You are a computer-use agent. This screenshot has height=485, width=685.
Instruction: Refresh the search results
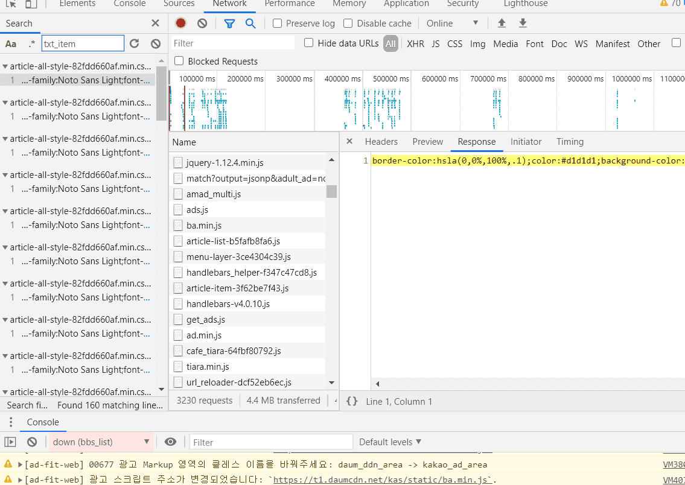(x=135, y=43)
